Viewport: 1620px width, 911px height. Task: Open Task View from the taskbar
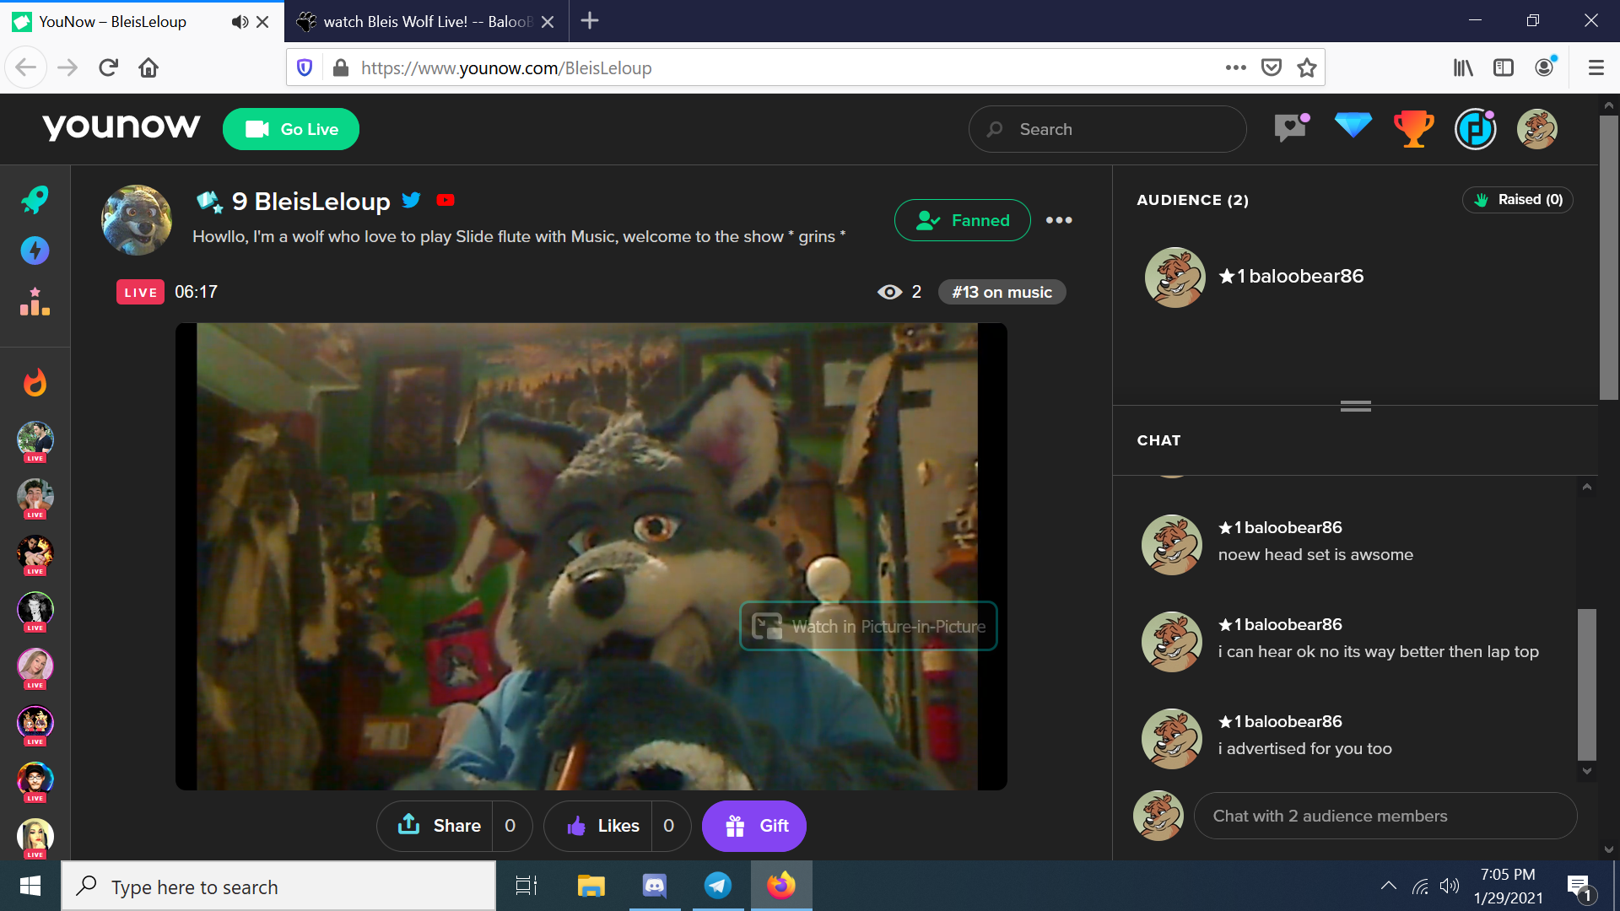[x=526, y=886]
